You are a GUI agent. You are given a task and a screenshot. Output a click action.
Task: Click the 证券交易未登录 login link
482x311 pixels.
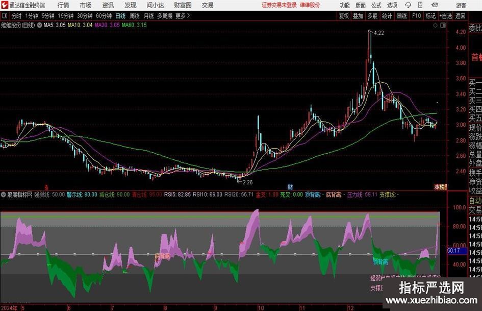pyautogui.click(x=279, y=5)
